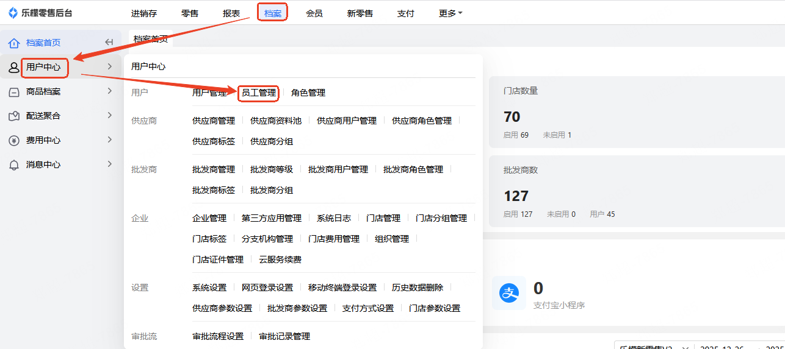The image size is (785, 349).
Task: Open 第三方应用管理 link
Action: tap(272, 218)
